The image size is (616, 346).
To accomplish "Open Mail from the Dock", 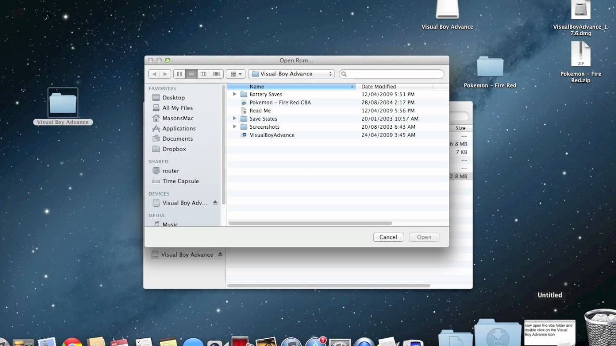I will point(48,342).
